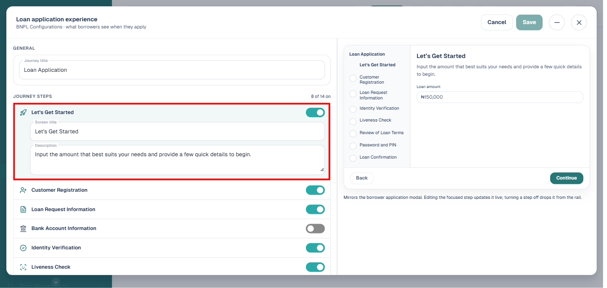The height and width of the screenshot is (288, 607).
Task: Turn off the Let's Get Started step toggle
Action: tap(315, 112)
